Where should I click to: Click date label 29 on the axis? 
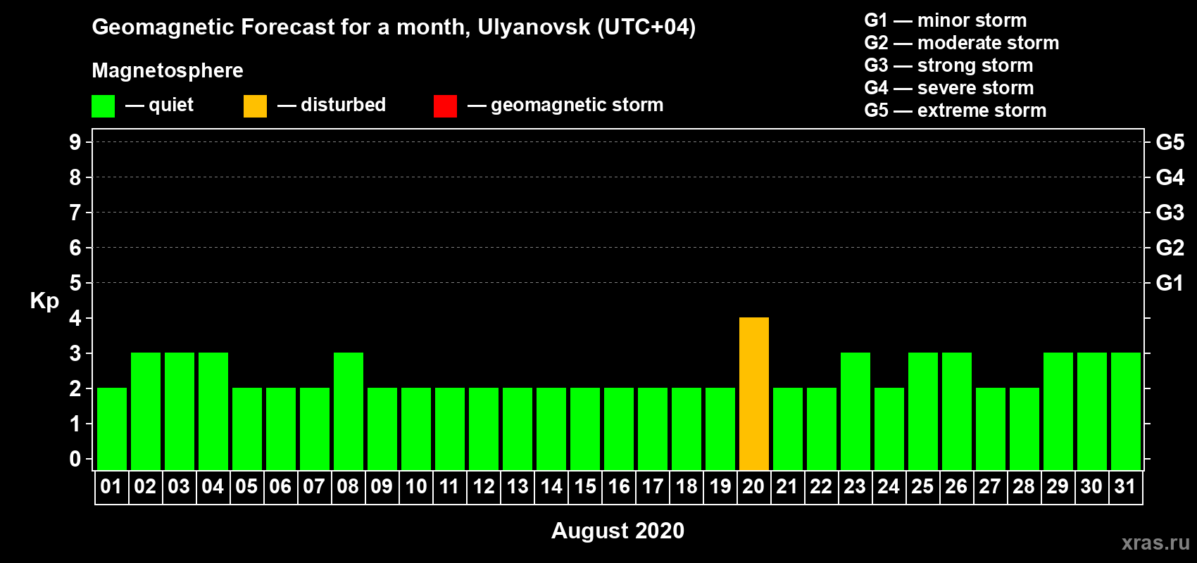[x=1058, y=486]
